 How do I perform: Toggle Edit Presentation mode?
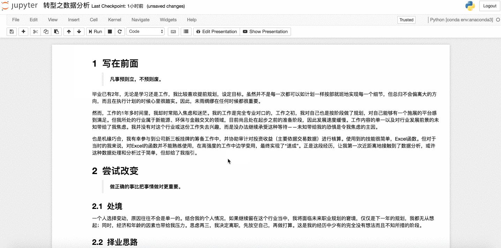[x=216, y=31]
